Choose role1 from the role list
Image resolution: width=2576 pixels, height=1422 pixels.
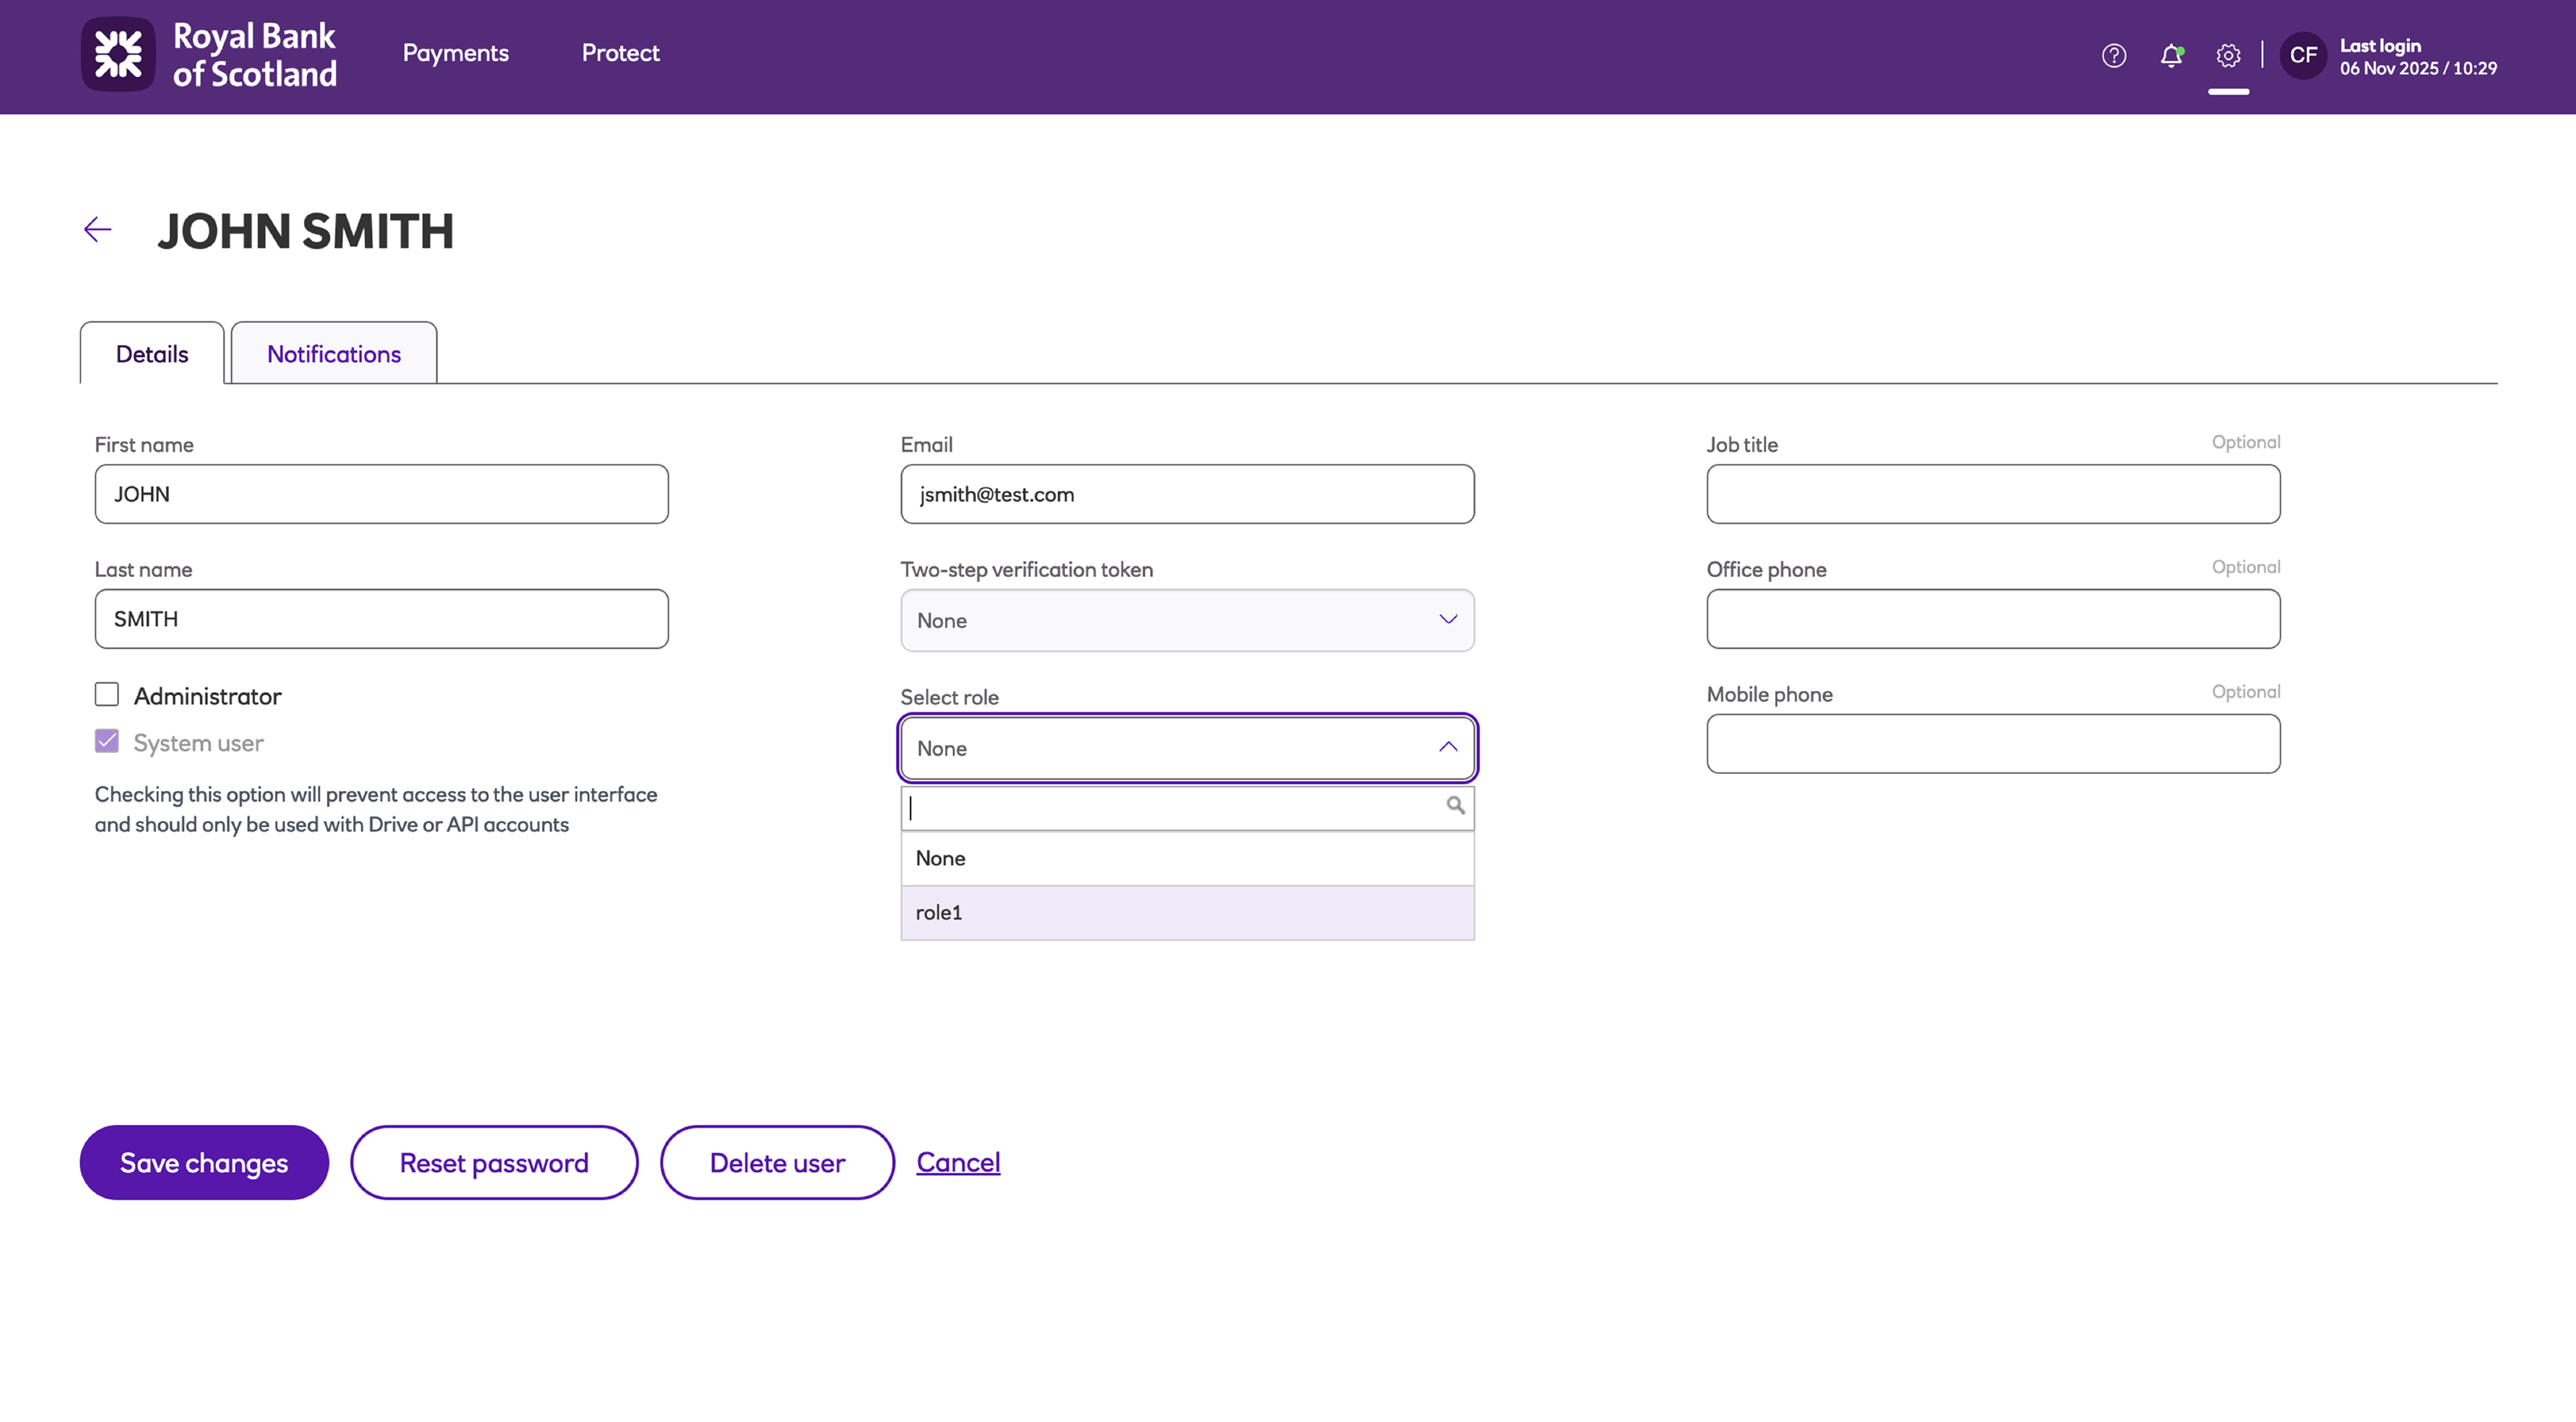pyautogui.click(x=1186, y=912)
